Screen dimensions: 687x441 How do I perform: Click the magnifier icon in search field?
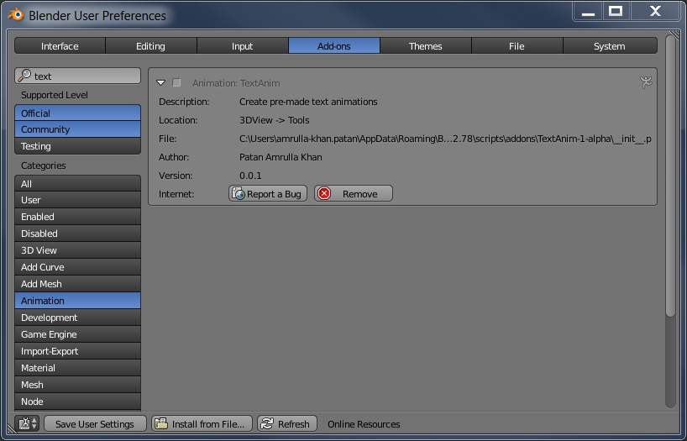coord(24,76)
